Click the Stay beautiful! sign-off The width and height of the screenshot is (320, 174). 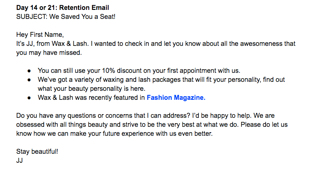coord(37,152)
